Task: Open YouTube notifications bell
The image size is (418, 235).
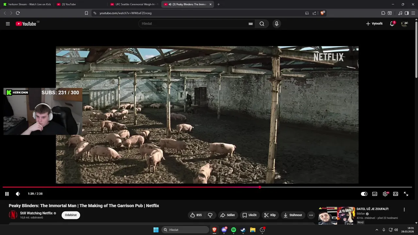Action: tap(392, 24)
